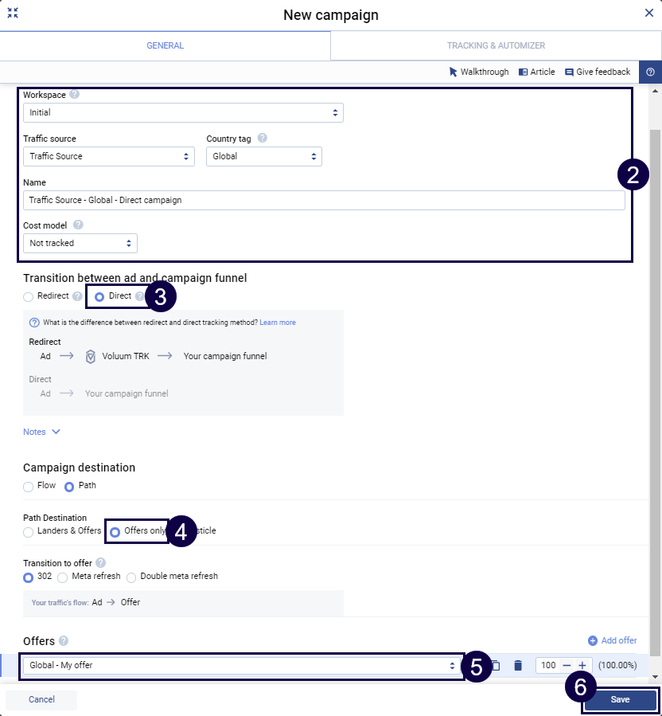Image resolution: width=662 pixels, height=716 pixels.
Task: Choose Landers & Offers path destination
Action: 29,531
